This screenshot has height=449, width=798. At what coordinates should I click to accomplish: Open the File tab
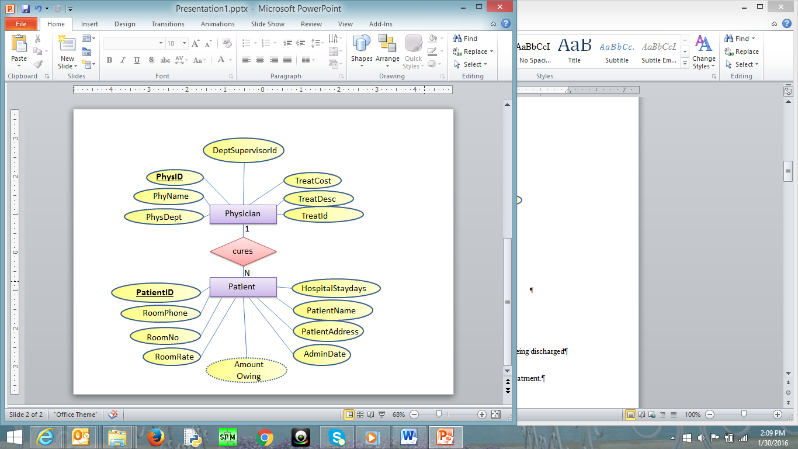[20, 24]
